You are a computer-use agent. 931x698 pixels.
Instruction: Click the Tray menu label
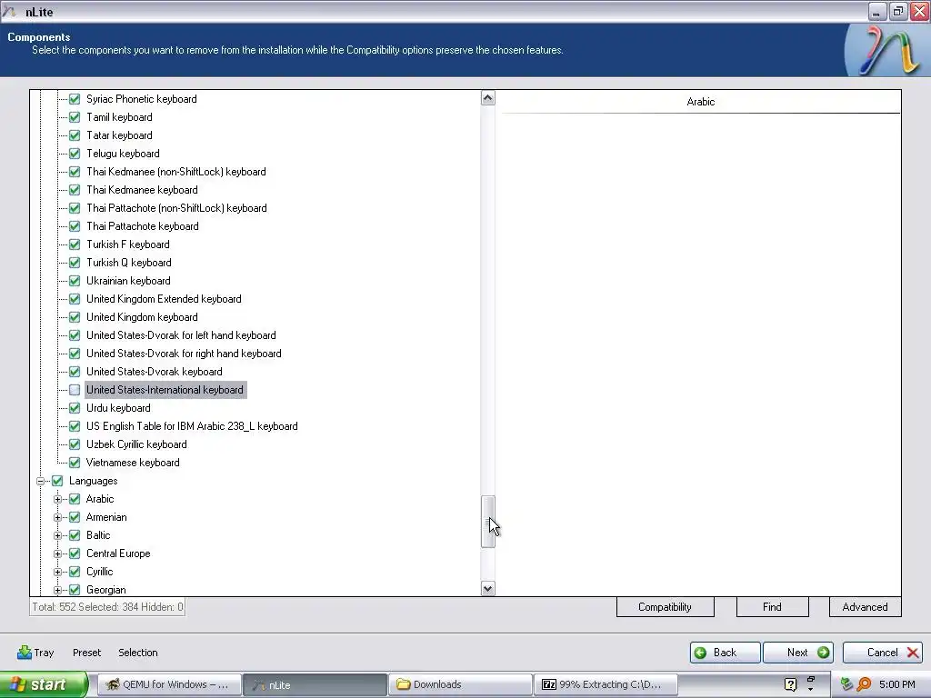coord(44,653)
